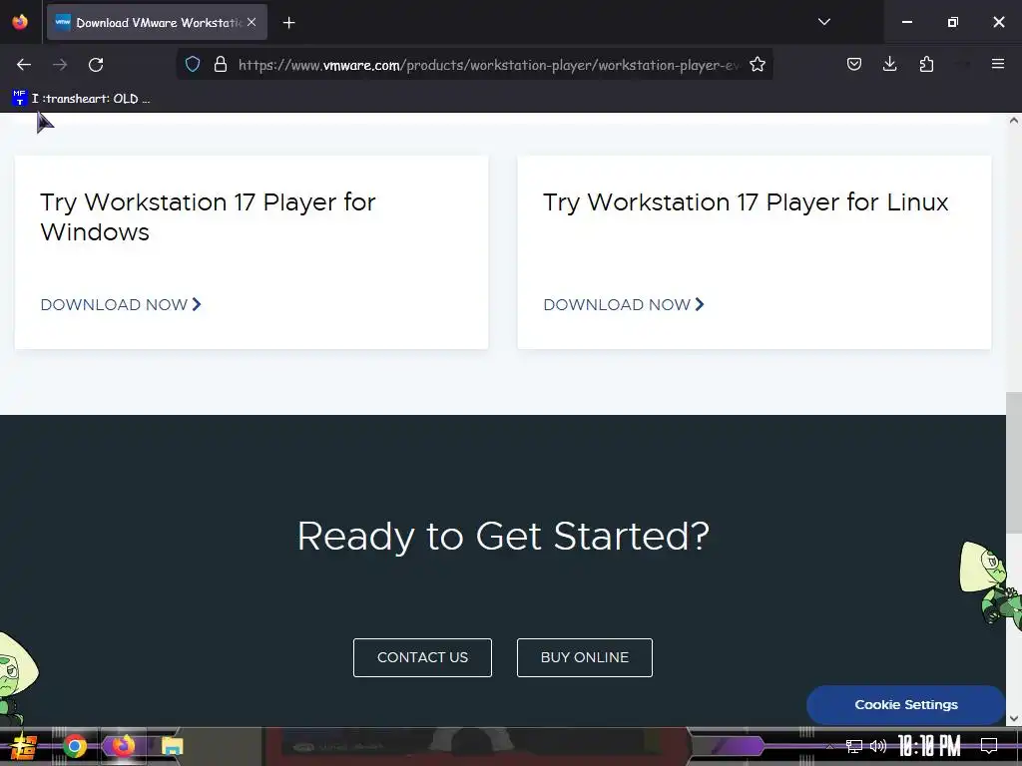
Task: Bookmark this page with the star
Action: pyautogui.click(x=758, y=65)
